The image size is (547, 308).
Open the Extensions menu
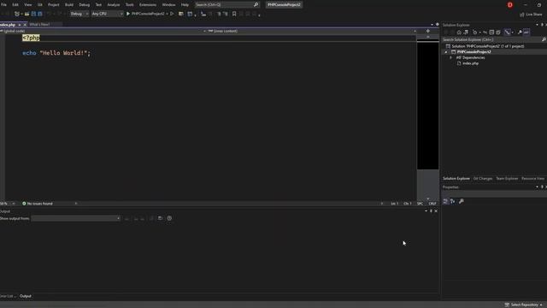(148, 4)
